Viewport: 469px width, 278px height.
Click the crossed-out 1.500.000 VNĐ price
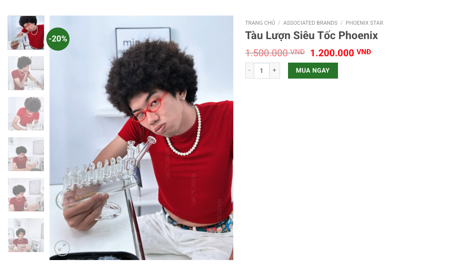pyautogui.click(x=275, y=53)
